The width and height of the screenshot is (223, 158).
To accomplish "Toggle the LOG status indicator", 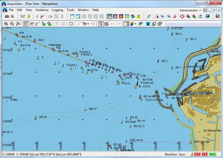I will coord(197,154).
